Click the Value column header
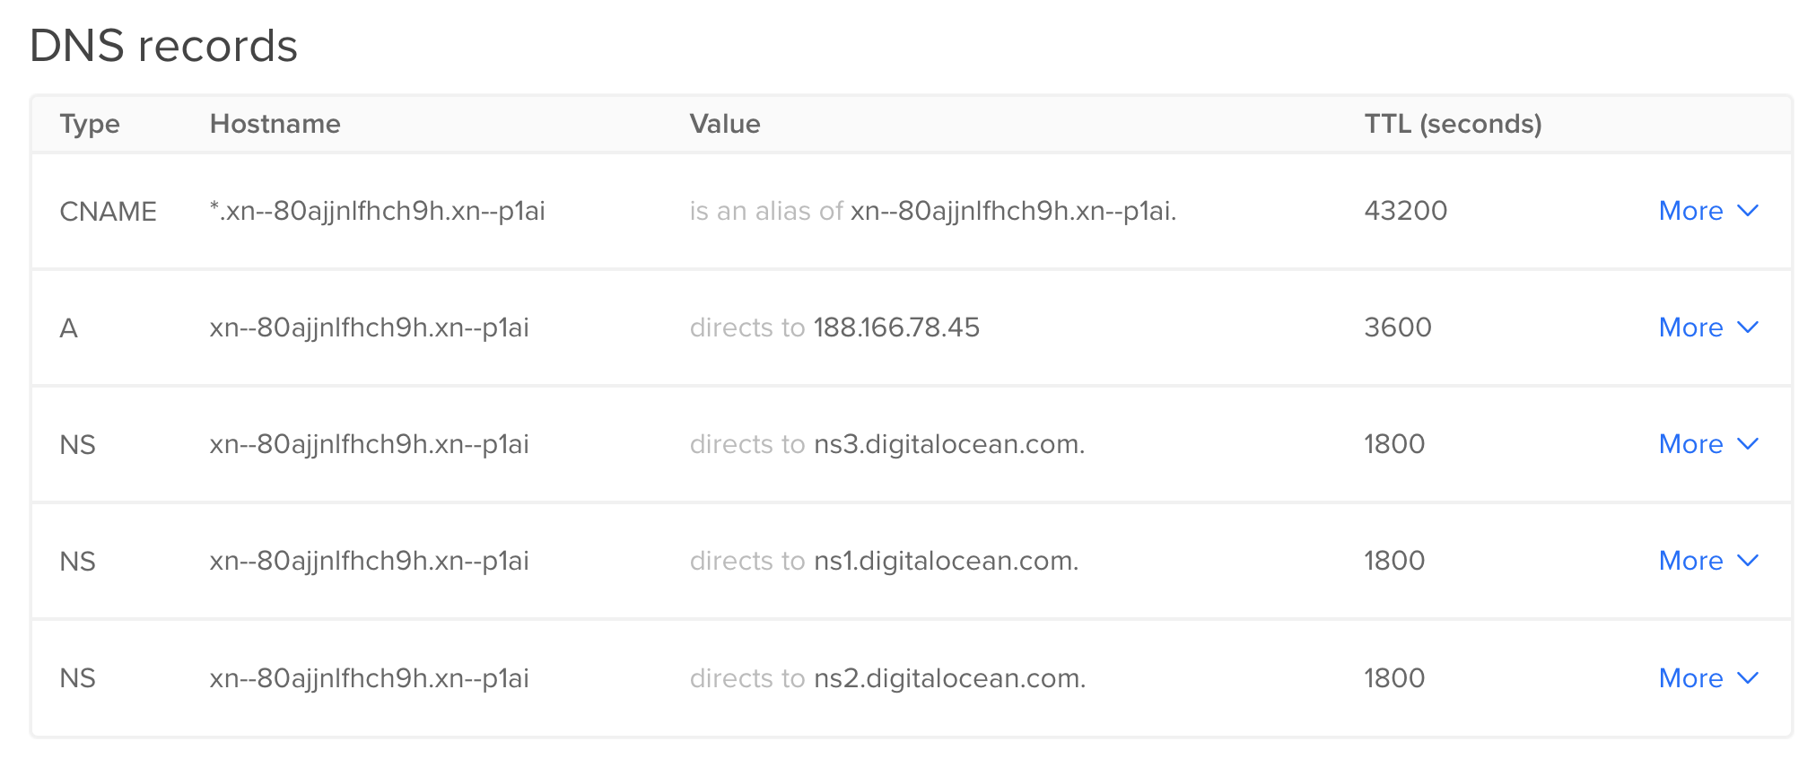 725,124
